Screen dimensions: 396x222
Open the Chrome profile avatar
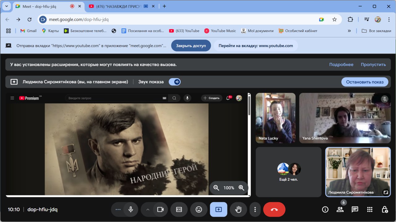coord(378,19)
